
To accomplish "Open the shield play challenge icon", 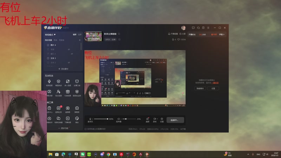I will click(58, 81).
